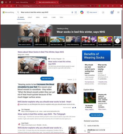The image size is (123, 134).
Task: Click the visual search camera icon
Action: pyautogui.click(x=76, y=12)
